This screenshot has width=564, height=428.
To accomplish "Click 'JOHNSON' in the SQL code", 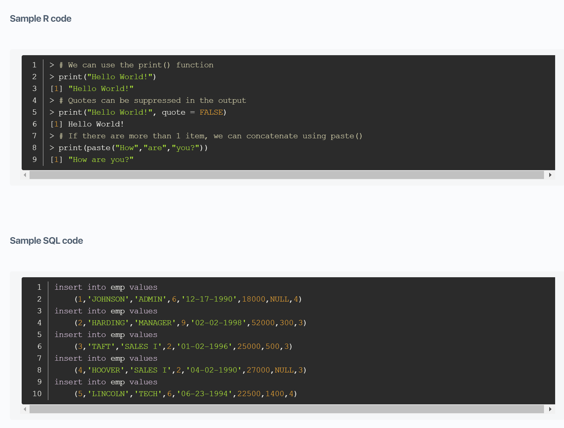I will (x=108, y=299).
